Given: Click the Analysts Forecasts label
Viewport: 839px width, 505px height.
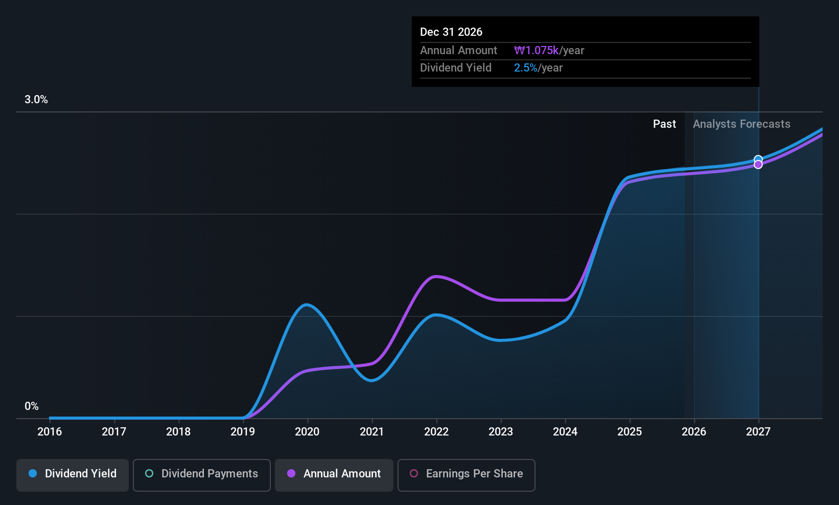Looking at the screenshot, I should (x=741, y=124).
